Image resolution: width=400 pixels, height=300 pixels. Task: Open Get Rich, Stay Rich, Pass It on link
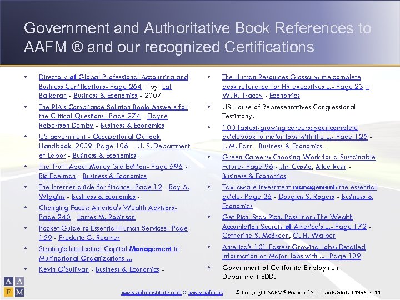click(x=294, y=222)
